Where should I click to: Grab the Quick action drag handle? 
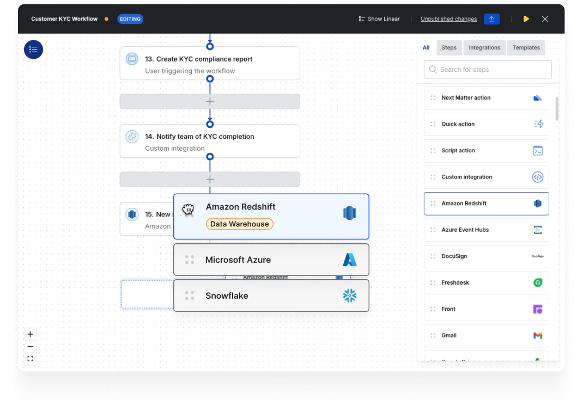433,124
